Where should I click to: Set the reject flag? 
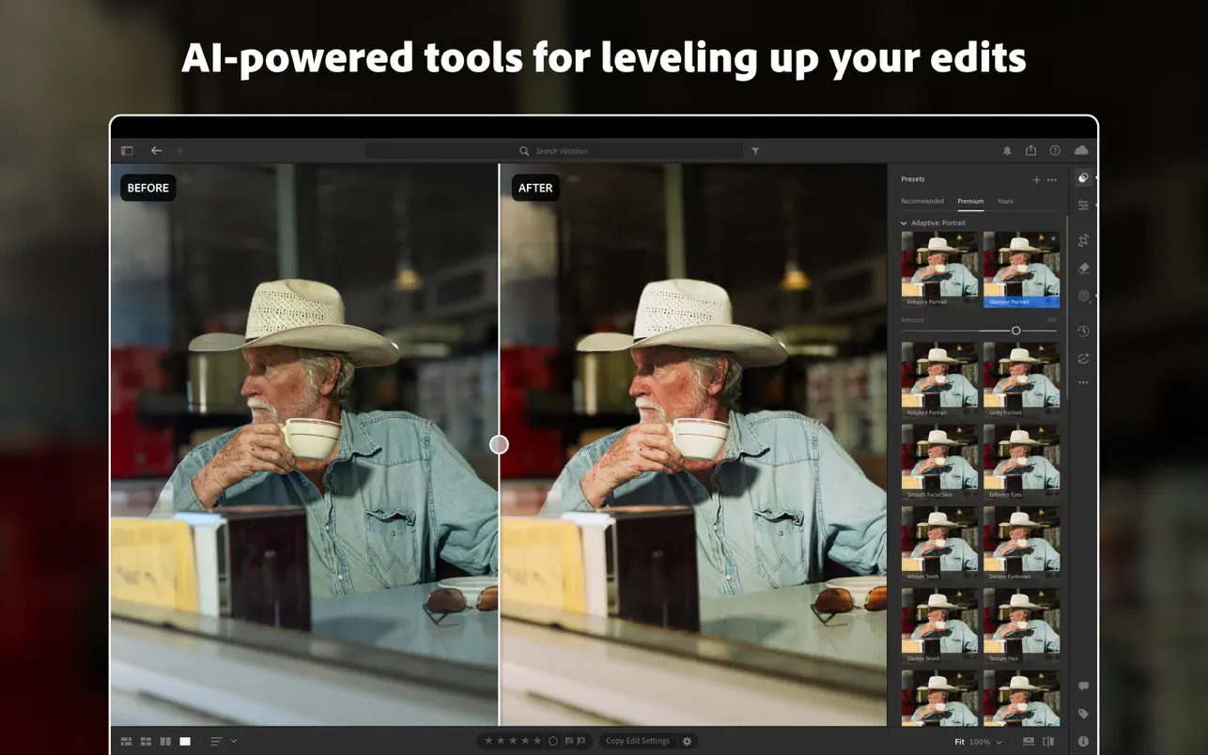point(581,741)
